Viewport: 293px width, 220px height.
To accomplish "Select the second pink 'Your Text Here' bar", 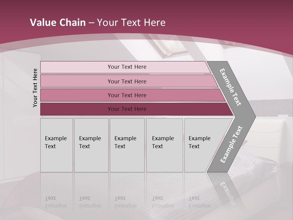I will coord(127,81).
